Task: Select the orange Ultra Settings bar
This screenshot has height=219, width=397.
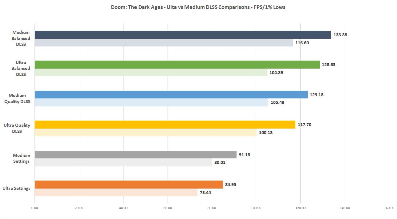Action: click(129, 185)
